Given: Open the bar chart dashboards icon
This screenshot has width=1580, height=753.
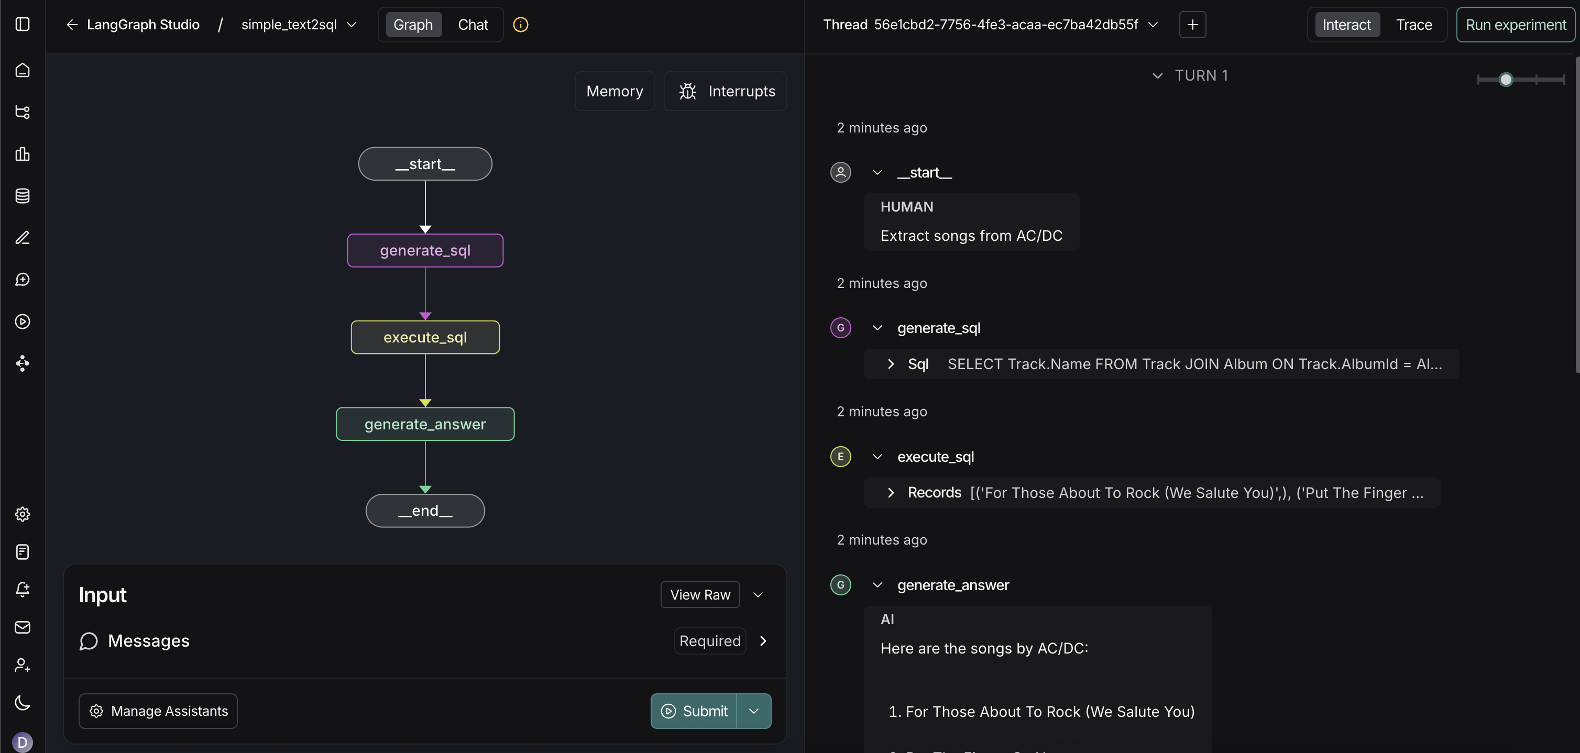Looking at the screenshot, I should (23, 154).
